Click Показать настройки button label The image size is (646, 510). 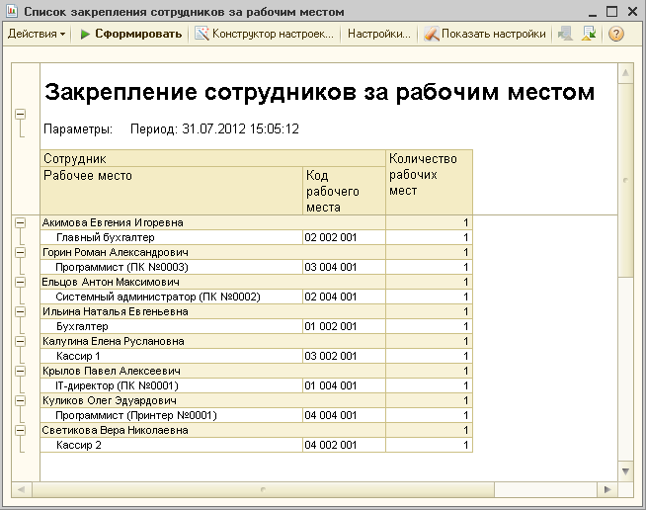pos(494,34)
